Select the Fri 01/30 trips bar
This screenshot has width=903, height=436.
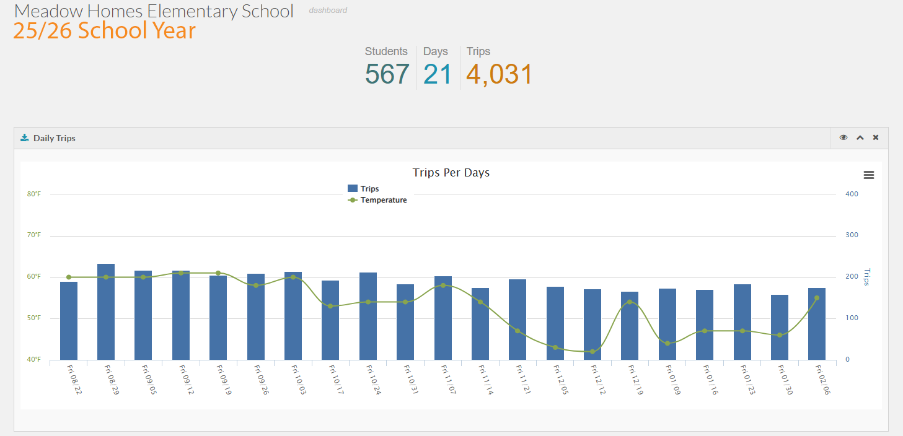pyautogui.click(x=780, y=328)
